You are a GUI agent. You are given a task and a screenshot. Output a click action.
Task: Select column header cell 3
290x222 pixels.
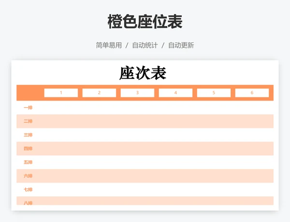tap(137, 93)
